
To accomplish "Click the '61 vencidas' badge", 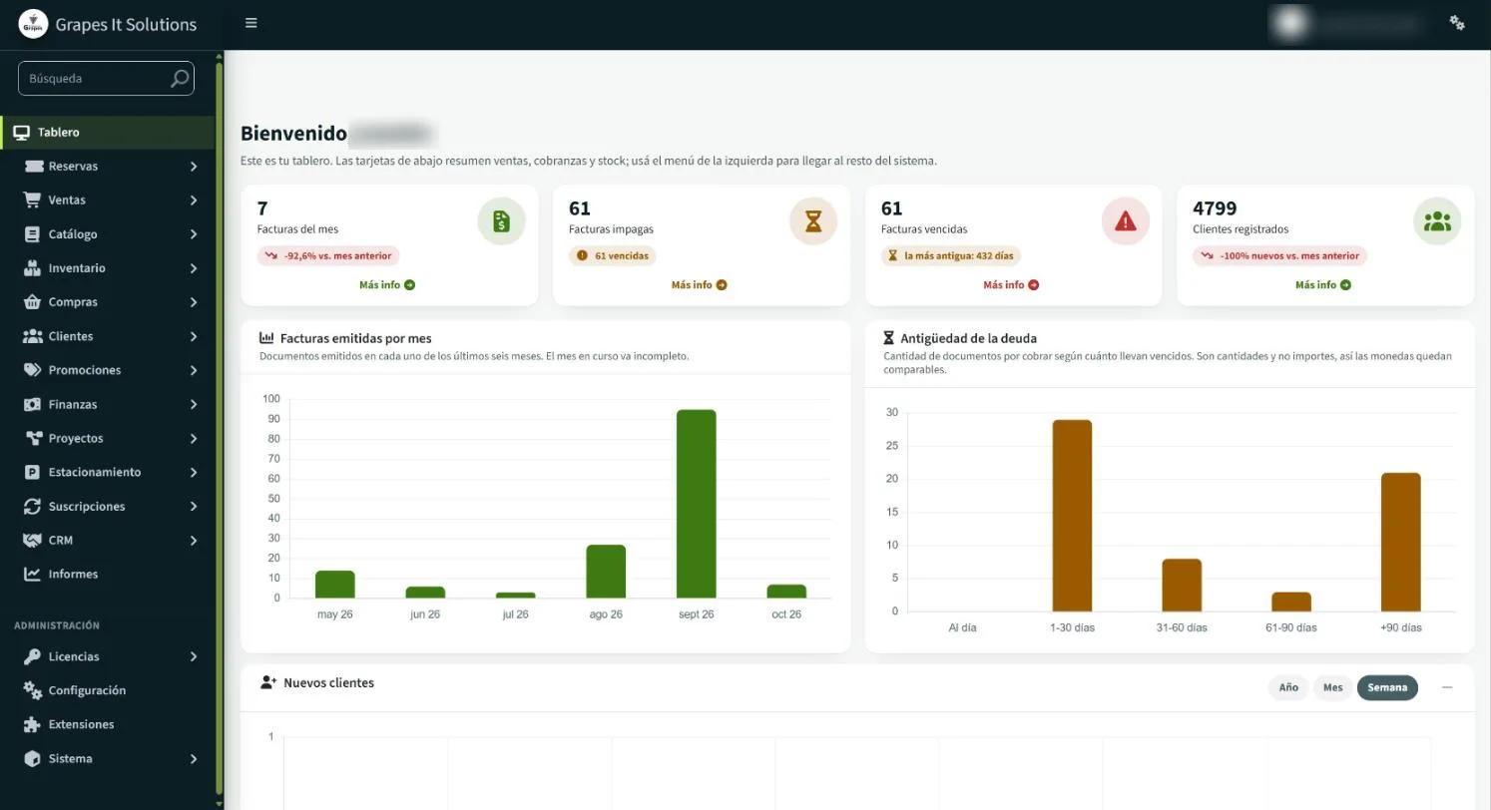I will [x=614, y=256].
